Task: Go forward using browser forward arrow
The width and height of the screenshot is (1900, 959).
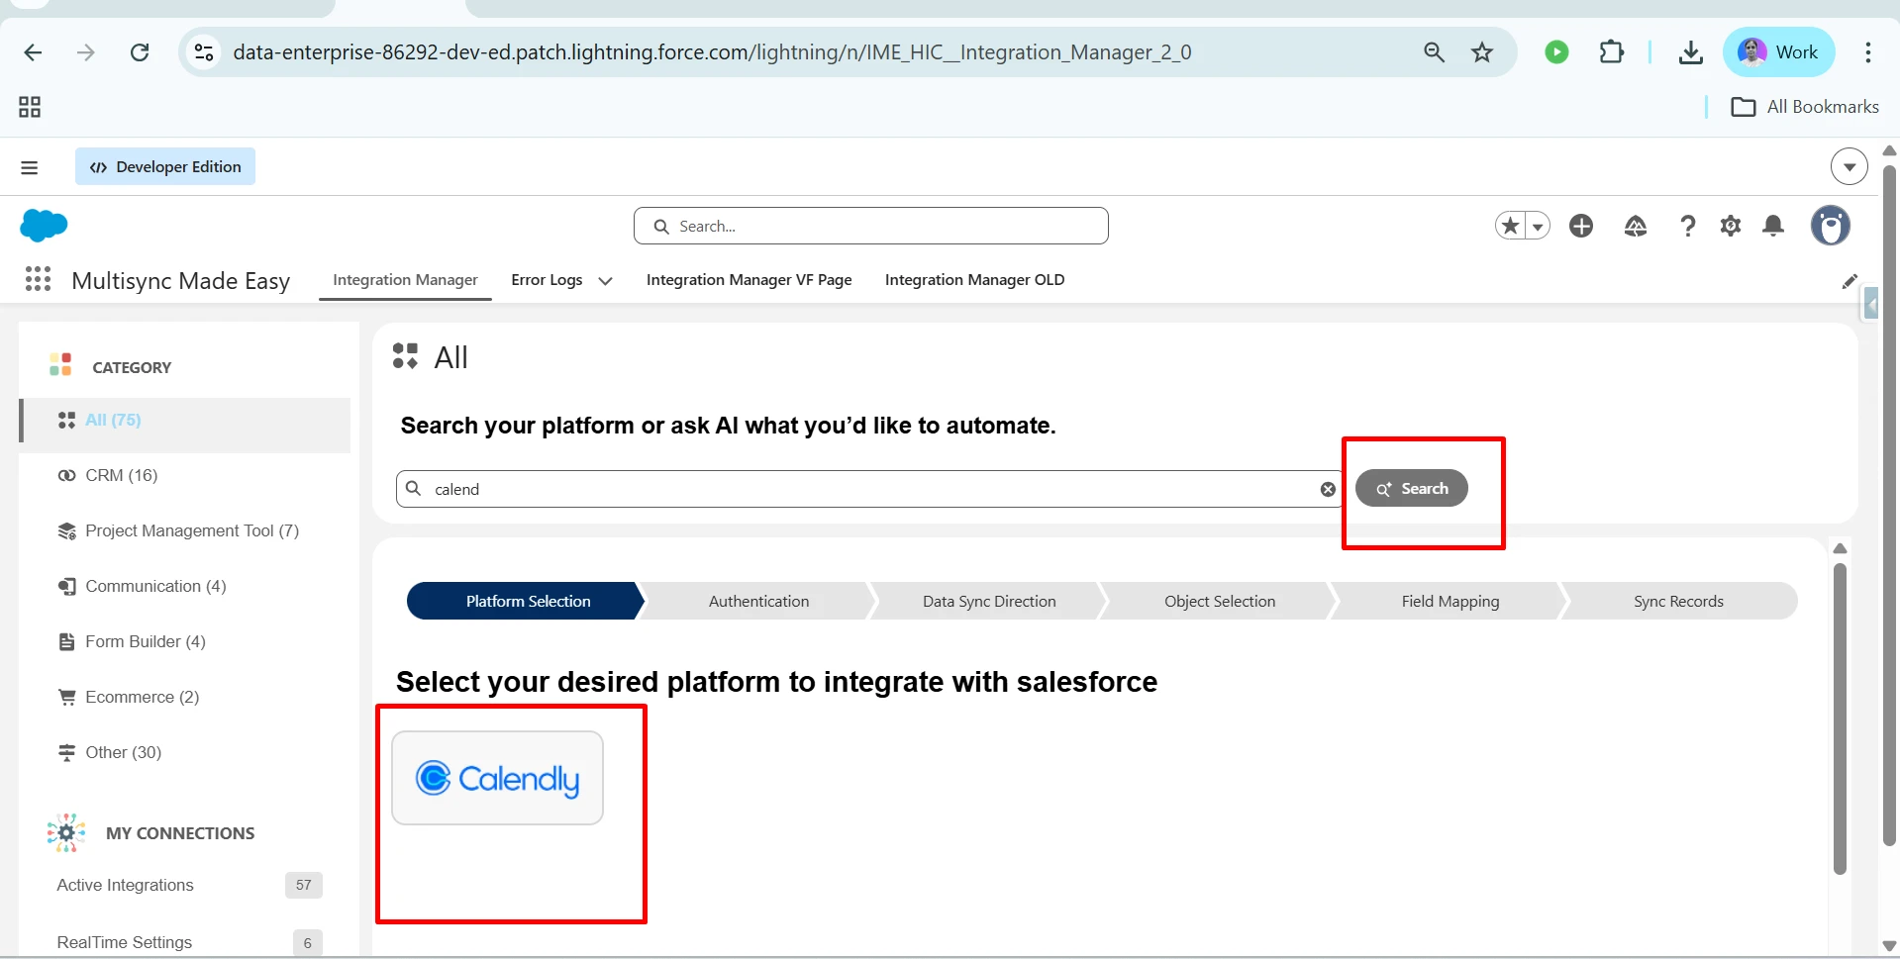Action: coord(86,52)
